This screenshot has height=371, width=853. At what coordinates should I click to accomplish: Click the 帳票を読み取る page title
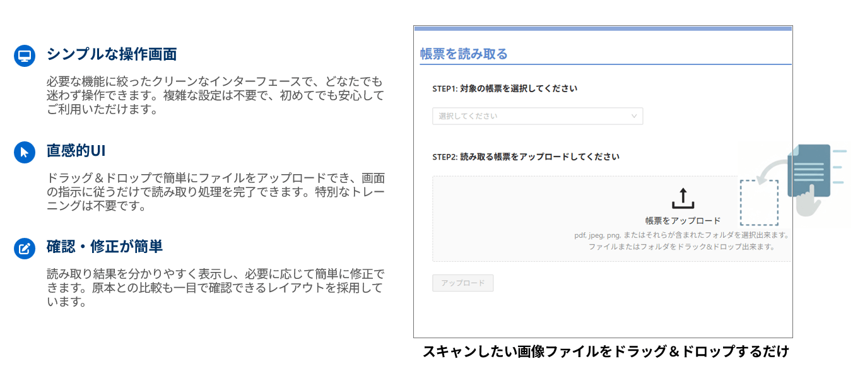(x=464, y=54)
